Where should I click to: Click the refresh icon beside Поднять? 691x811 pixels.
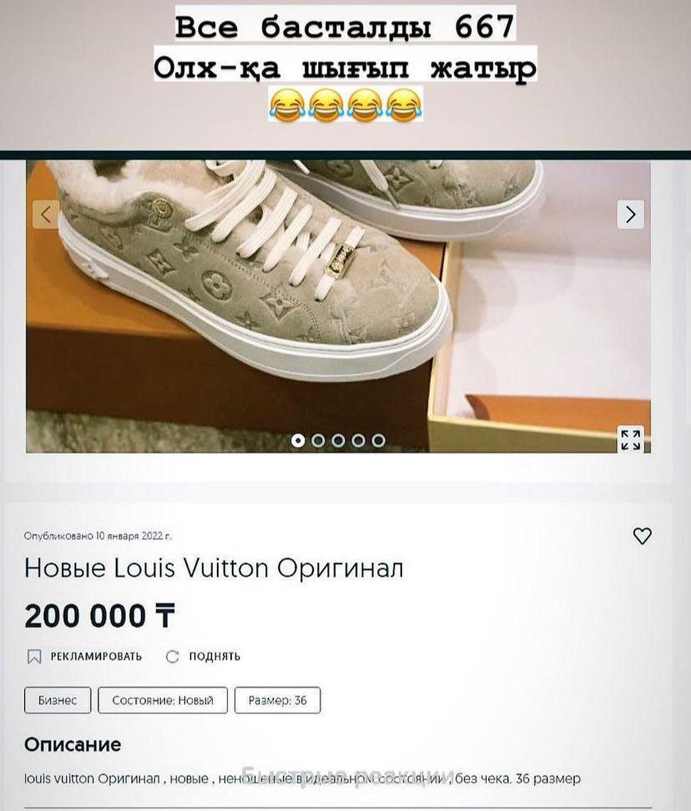(x=172, y=657)
